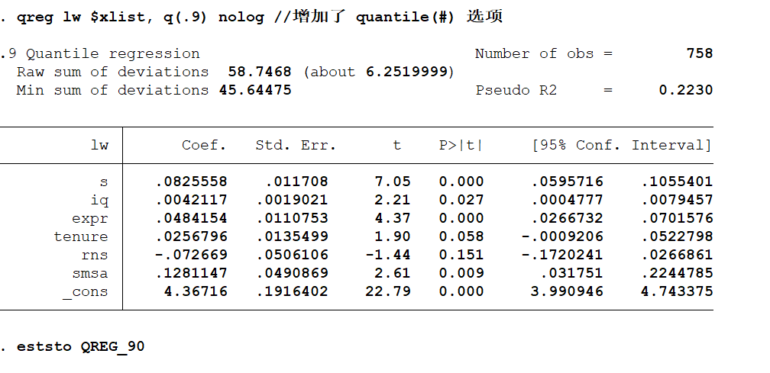Click the rns p-value 0.151
The image size is (770, 373).
(461, 255)
